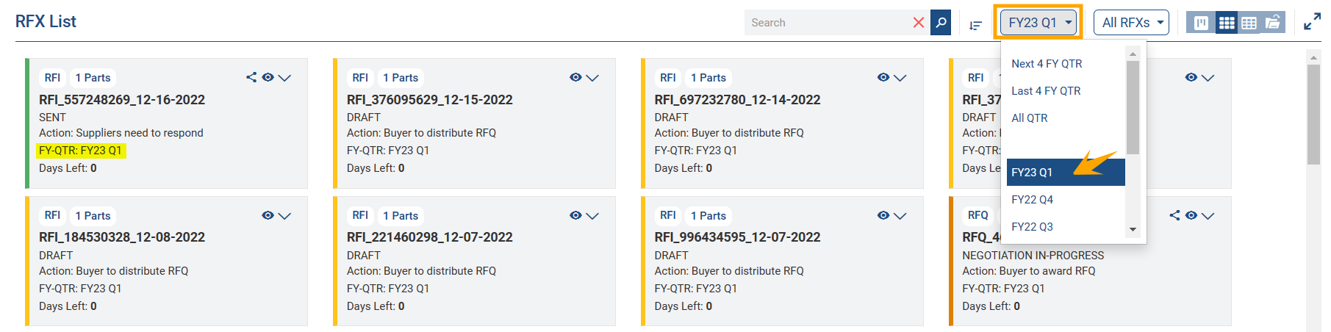This screenshot has height=332, width=1331.
Task: Toggle watch eye on RFI_697232780_12-14-2022
Action: (x=883, y=77)
